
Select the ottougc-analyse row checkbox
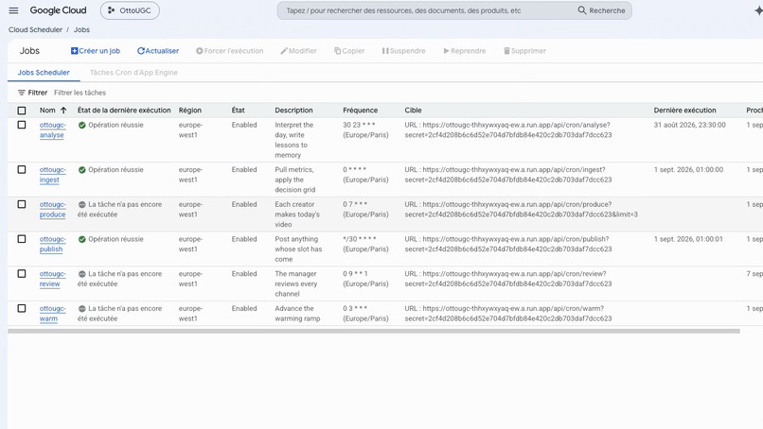point(22,125)
